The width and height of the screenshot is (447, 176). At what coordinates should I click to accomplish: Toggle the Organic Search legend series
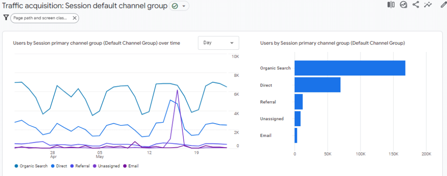click(x=31, y=166)
